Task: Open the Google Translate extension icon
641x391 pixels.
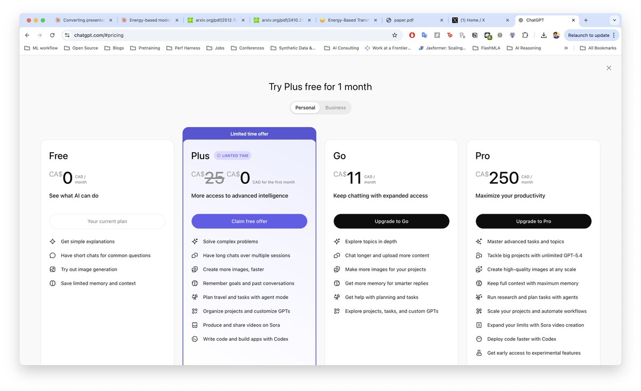Action: (x=424, y=35)
